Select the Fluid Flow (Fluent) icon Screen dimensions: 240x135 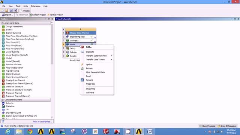[x=3, y=46]
